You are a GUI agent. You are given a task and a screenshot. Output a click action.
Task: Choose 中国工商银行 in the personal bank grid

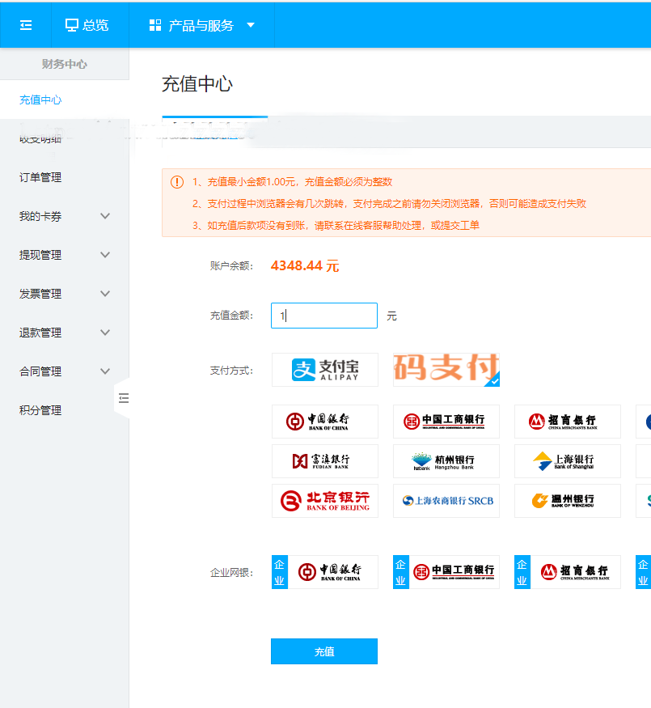(x=446, y=422)
